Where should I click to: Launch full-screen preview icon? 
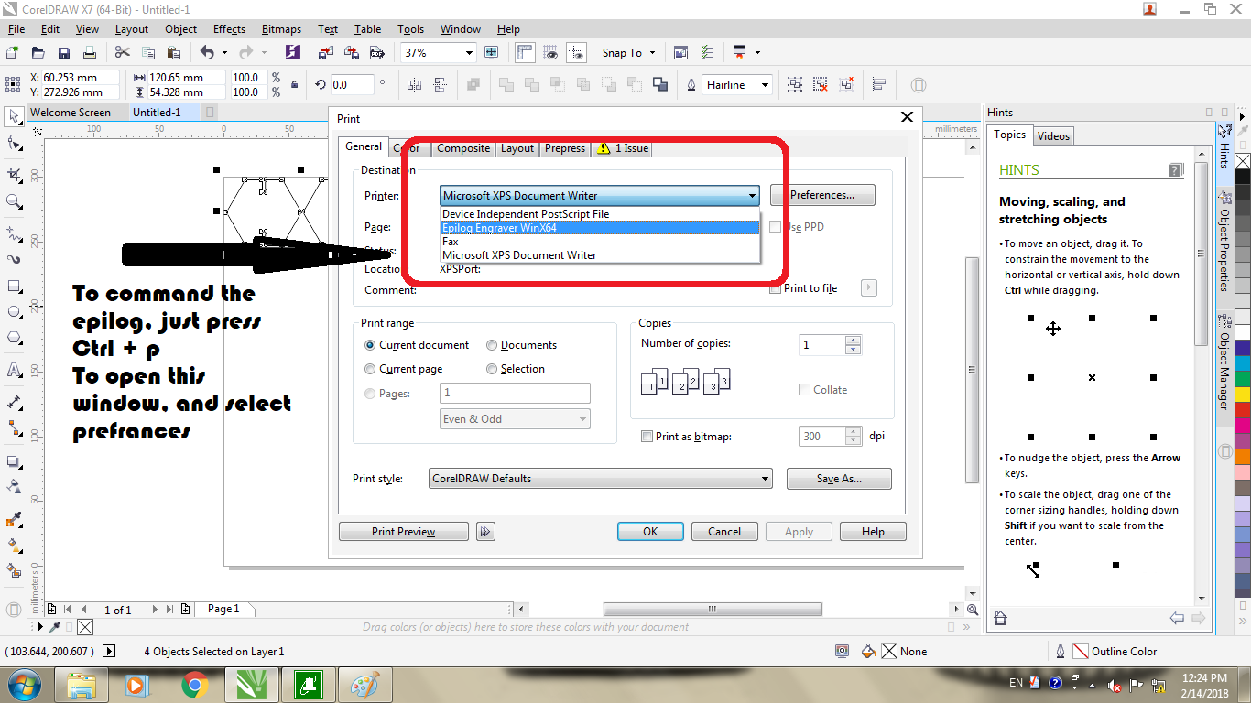[x=492, y=53]
